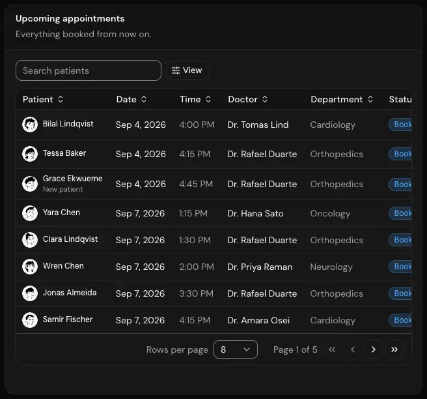Screen dimensions: 427x399
Task: Sort by Department column arrows icon
Action: (x=370, y=99)
